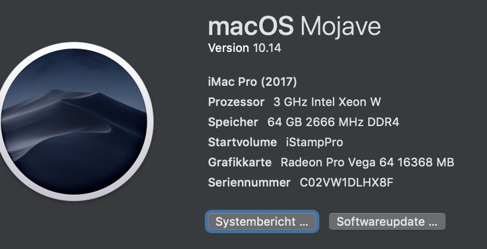
Task: Click the word Version below the title
Action: pos(228,48)
